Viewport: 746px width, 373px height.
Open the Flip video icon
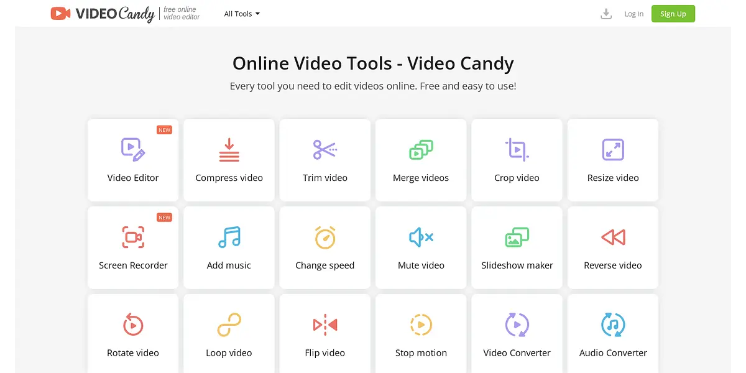pyautogui.click(x=325, y=325)
